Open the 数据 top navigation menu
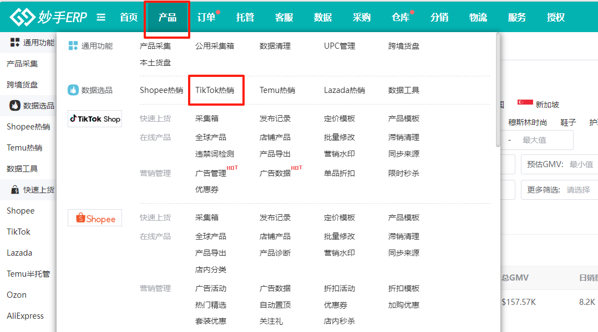This screenshot has width=598, height=332. tap(323, 17)
